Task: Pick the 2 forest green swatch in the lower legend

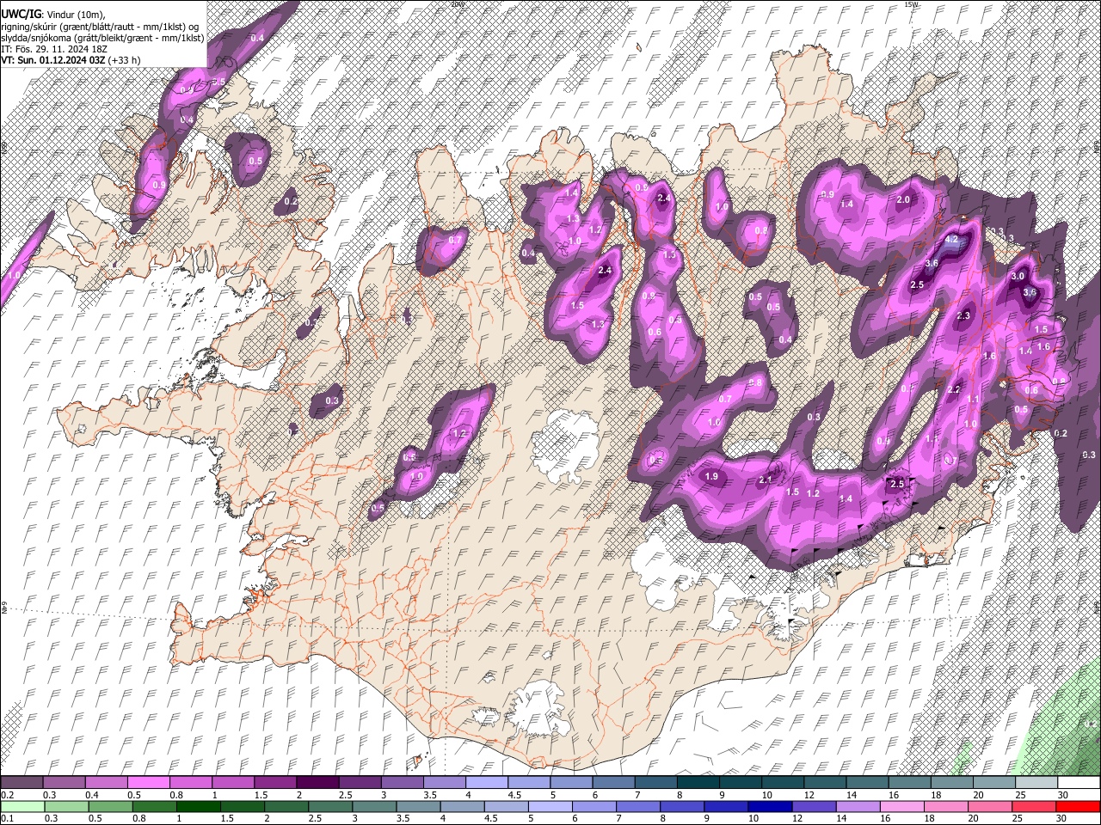Action: (x=286, y=806)
